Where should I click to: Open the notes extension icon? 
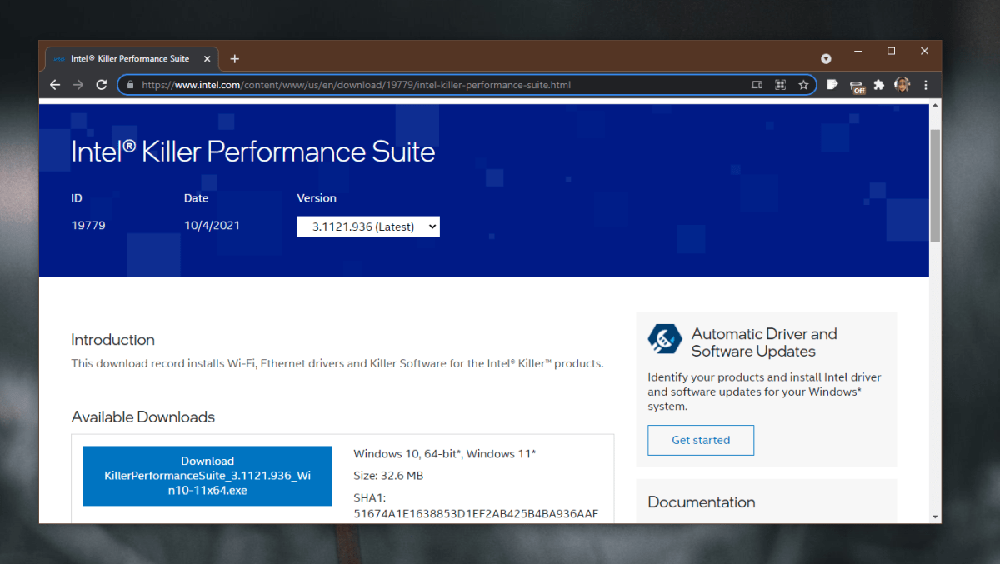click(832, 84)
